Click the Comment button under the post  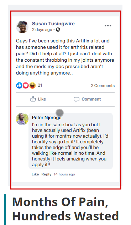[x=87, y=99]
